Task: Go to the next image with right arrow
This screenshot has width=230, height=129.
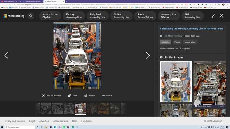Action: (148, 56)
